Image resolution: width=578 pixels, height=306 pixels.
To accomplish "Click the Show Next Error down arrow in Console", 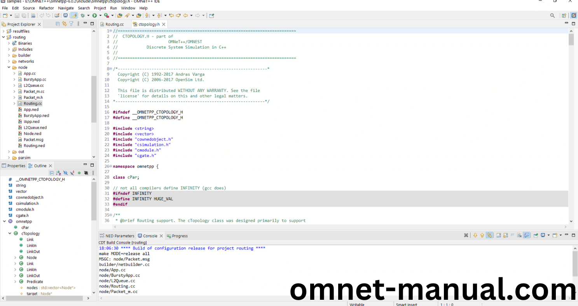I will pyautogui.click(x=475, y=235).
